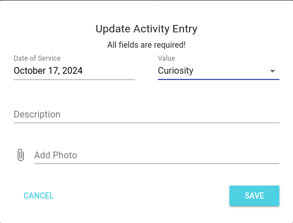Screen dimensions: 293x223
Task: Click the day 17 in the date
Action: pyautogui.click(x=54, y=71)
